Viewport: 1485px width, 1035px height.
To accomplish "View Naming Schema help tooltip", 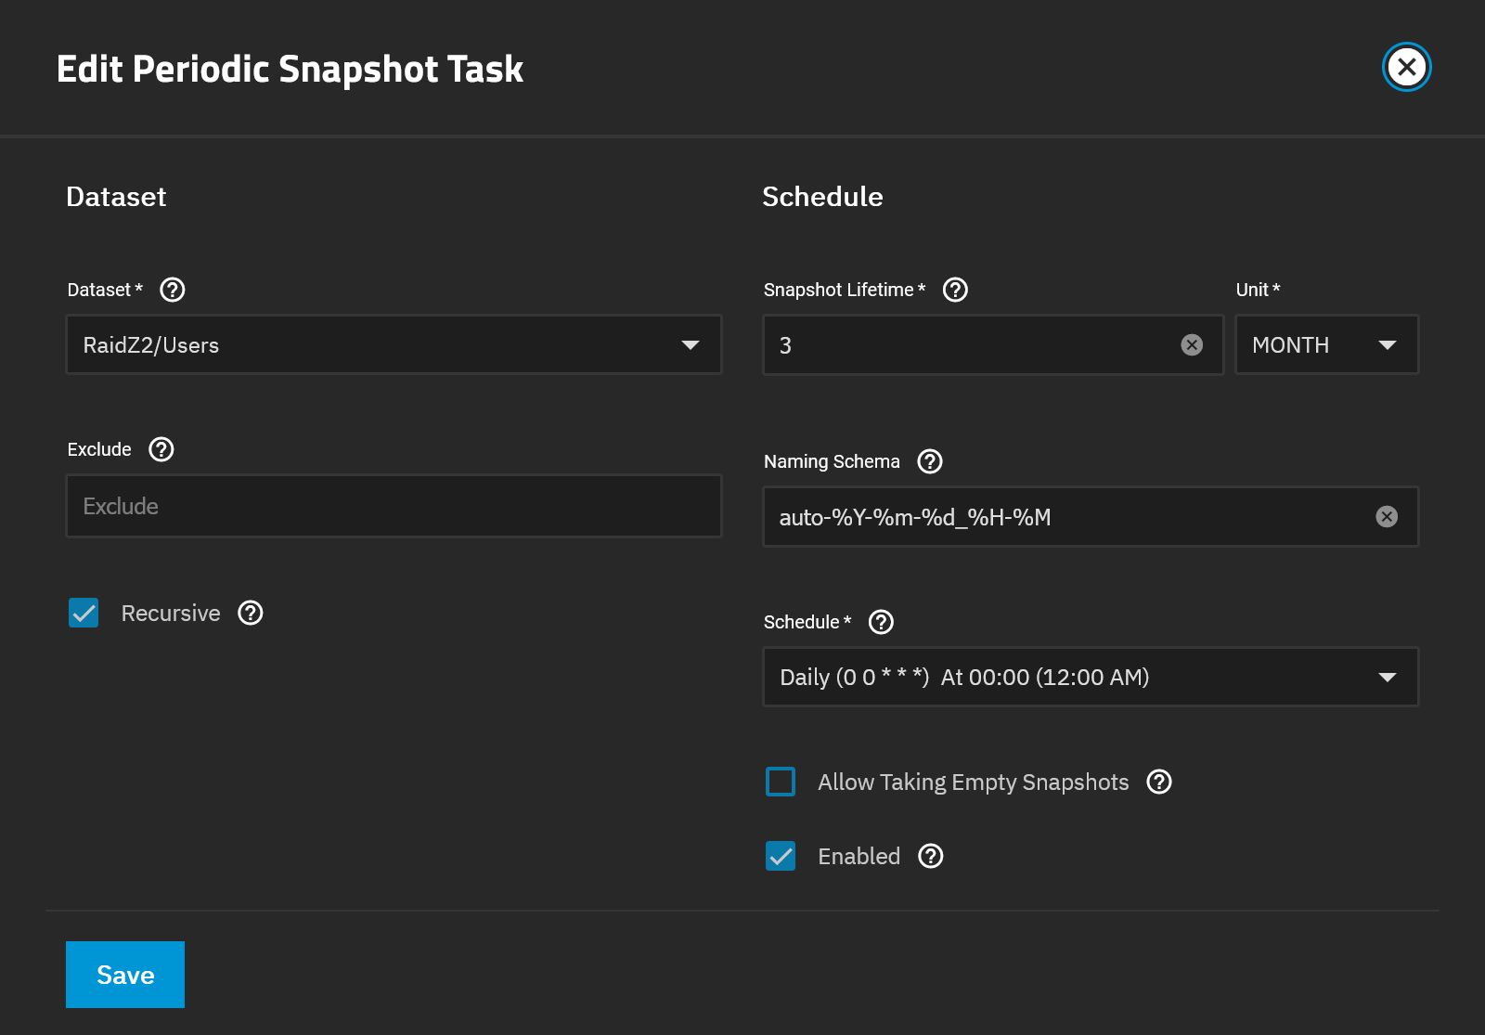I will pos(929,461).
